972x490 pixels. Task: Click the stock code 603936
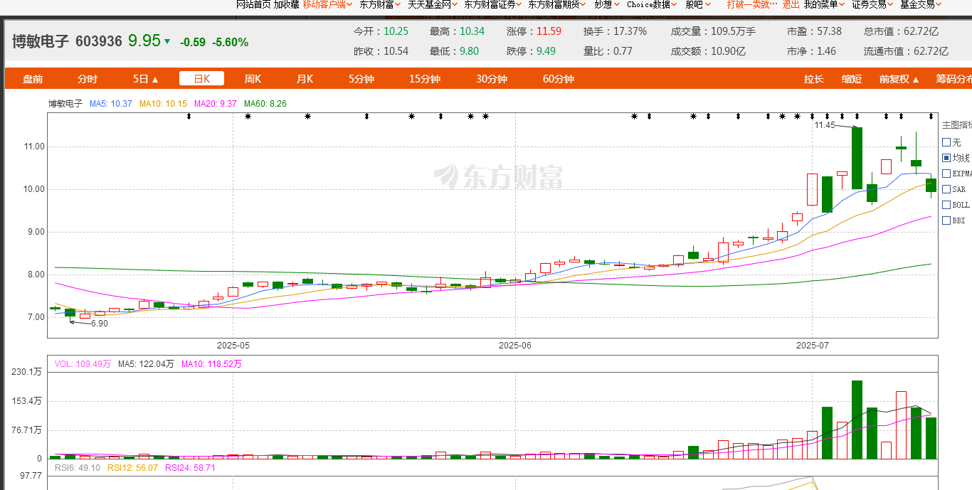coord(98,41)
